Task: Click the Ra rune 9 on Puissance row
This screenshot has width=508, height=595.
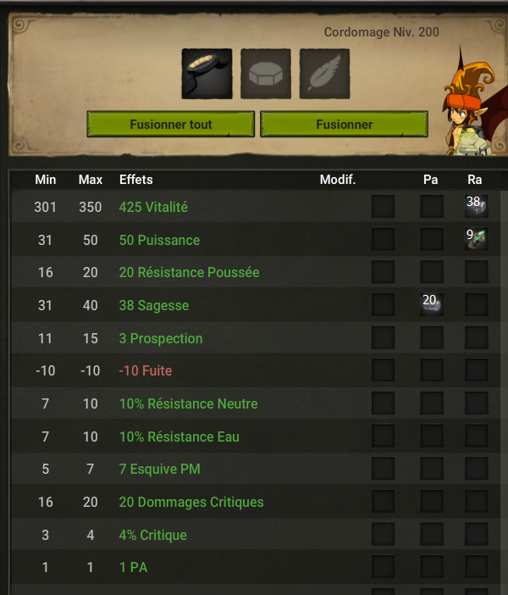Action: [476, 239]
